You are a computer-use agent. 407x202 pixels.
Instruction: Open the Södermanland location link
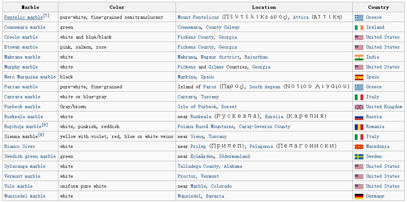tap(234, 156)
